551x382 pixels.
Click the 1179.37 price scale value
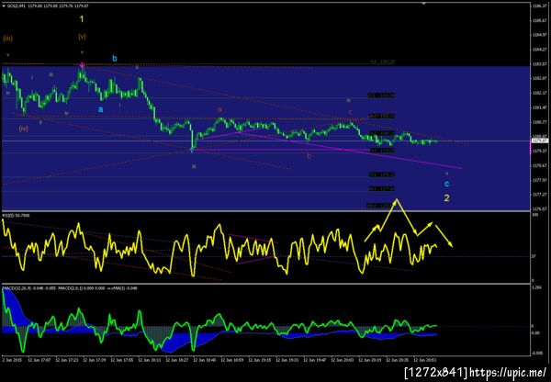coord(540,152)
